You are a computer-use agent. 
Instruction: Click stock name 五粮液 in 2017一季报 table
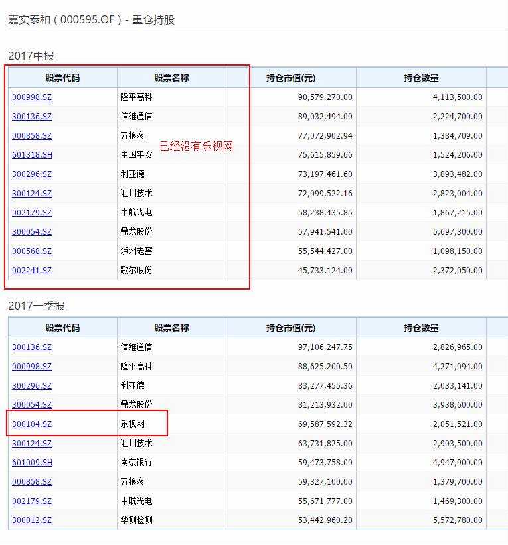click(133, 482)
